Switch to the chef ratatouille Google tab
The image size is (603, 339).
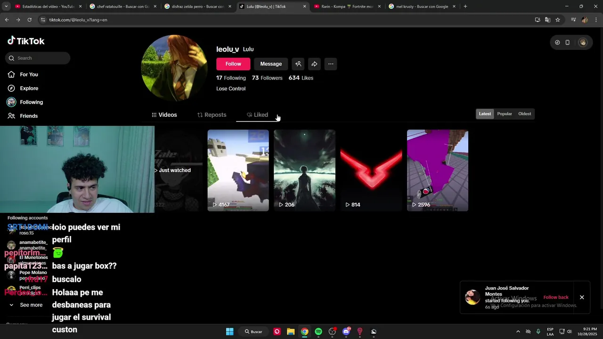(x=123, y=7)
